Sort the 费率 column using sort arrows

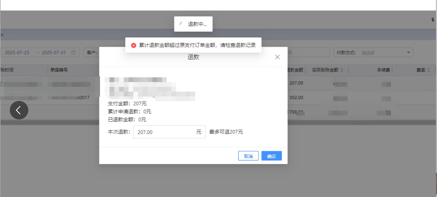[429, 70]
